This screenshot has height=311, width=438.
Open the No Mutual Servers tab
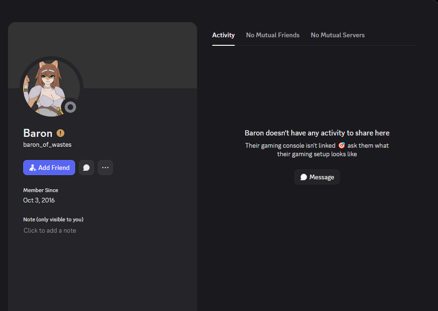pos(338,35)
